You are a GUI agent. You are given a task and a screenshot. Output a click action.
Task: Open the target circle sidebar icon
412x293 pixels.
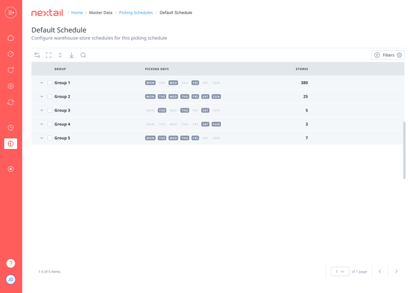coord(11,86)
